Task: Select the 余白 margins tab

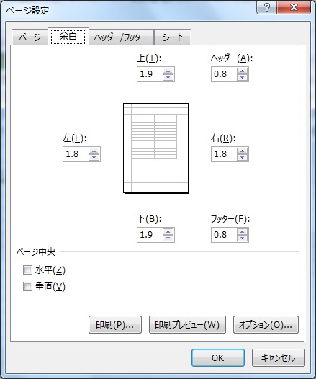Action: (68, 37)
